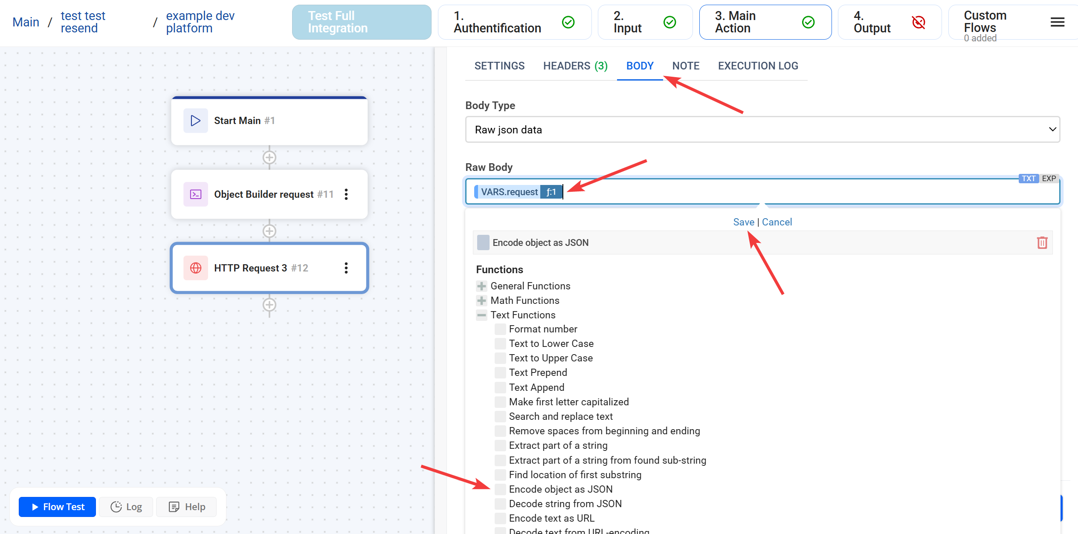Screen dimensions: 1078x534
Task: Switch Raw Body to EXP mode
Action: pyautogui.click(x=1049, y=179)
